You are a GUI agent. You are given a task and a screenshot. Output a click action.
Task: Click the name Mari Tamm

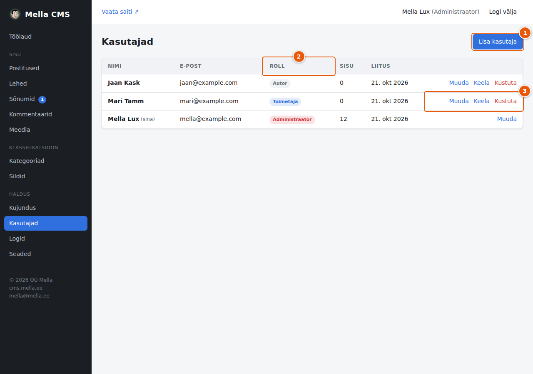[x=126, y=101]
